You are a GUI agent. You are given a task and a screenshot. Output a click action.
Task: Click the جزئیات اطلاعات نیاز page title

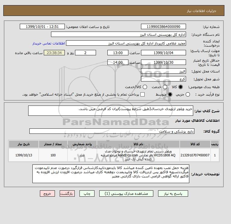pos(201,11)
